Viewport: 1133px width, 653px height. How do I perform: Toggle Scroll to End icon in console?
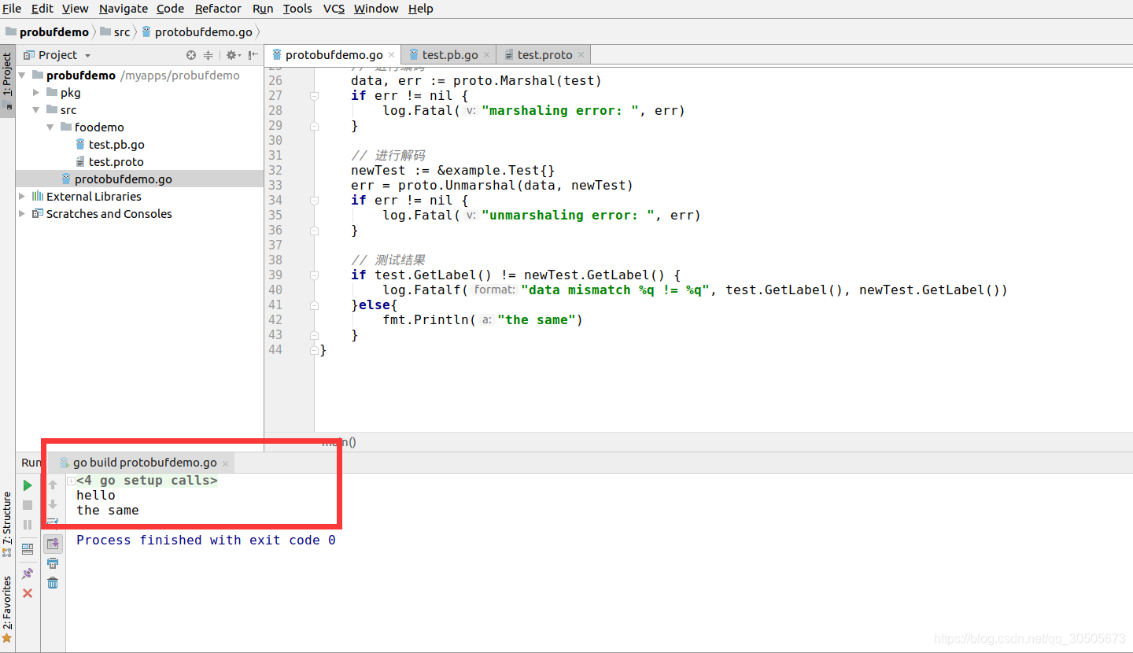[53, 544]
